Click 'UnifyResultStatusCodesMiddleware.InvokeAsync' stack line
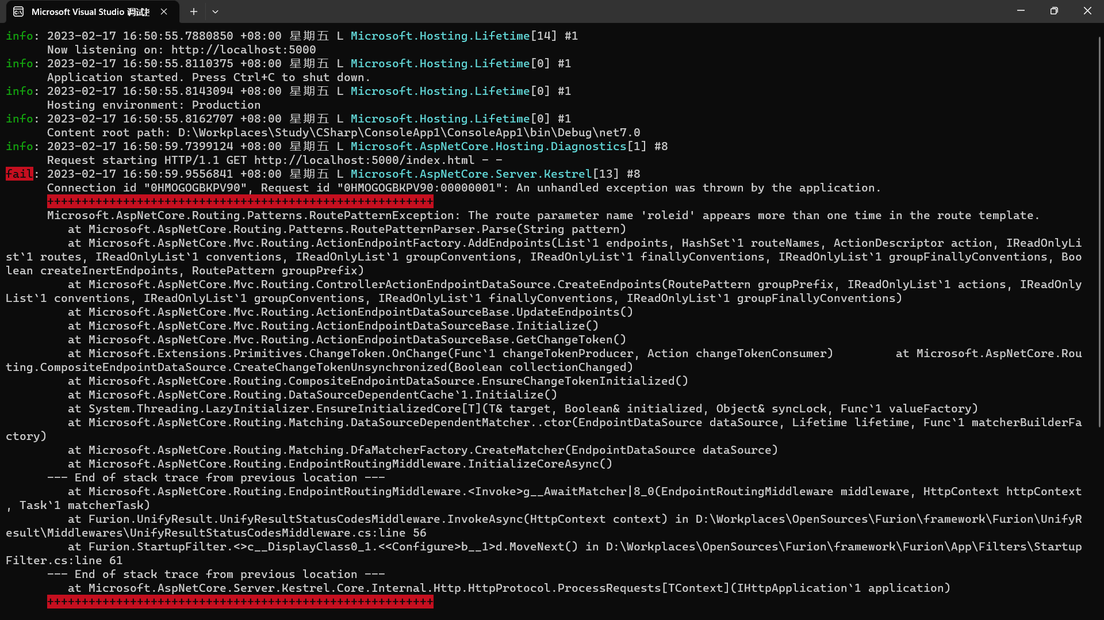Viewport: 1104px width, 620px height. pos(543,526)
